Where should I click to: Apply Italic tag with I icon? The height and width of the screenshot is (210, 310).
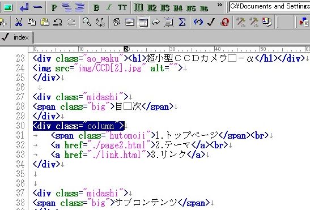(x=109, y=7)
